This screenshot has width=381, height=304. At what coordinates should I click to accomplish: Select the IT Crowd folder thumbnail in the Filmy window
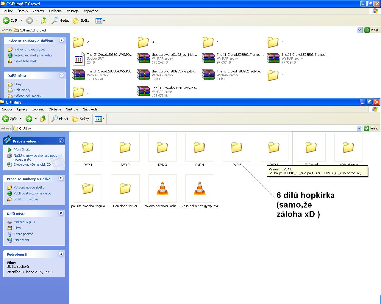pos(311,148)
